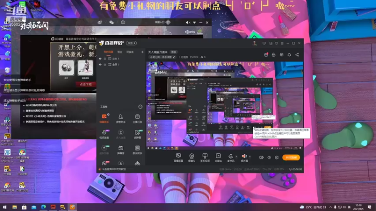The width and height of the screenshot is (376, 211).
Task: Add a multimedia source (多媒体)
Action: tap(218, 158)
